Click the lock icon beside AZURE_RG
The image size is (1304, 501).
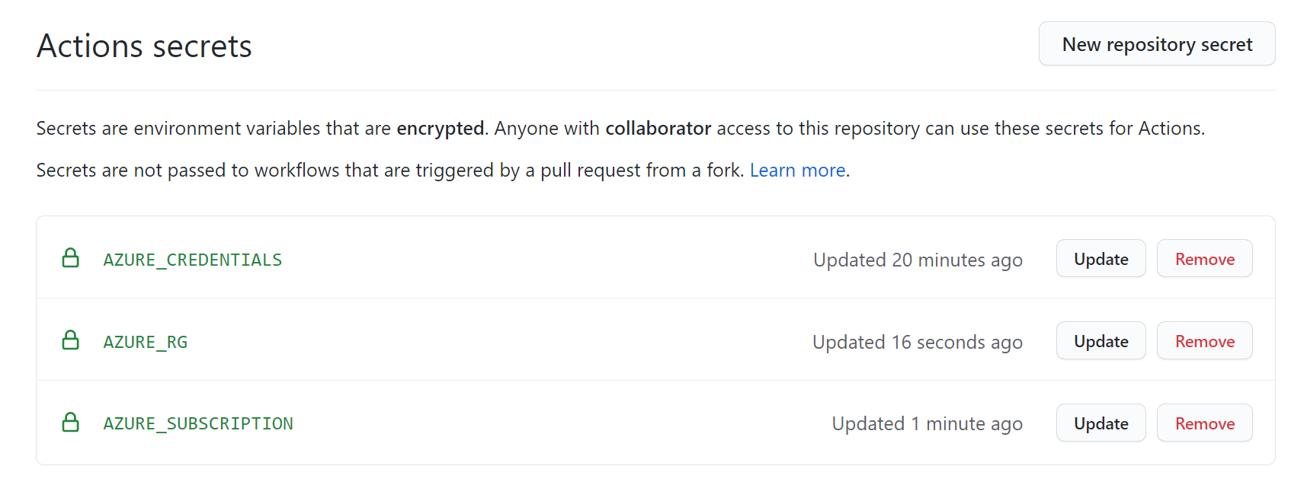[x=71, y=340]
